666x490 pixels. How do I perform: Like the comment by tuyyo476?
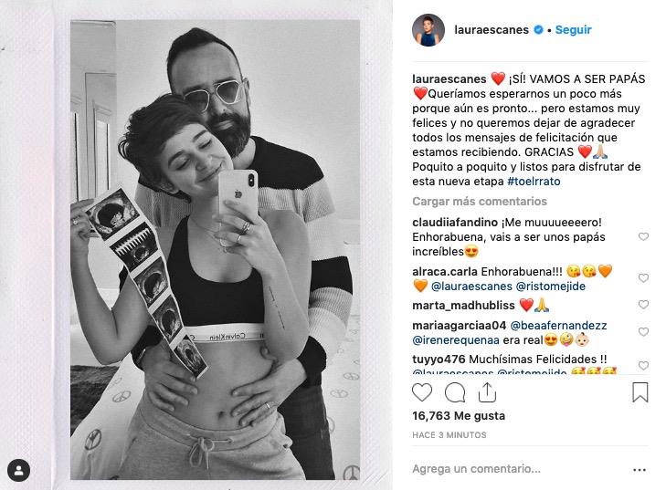[643, 365]
